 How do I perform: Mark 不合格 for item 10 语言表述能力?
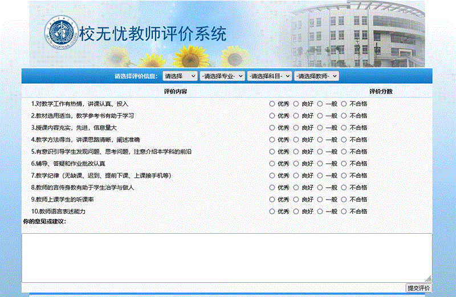(x=344, y=211)
